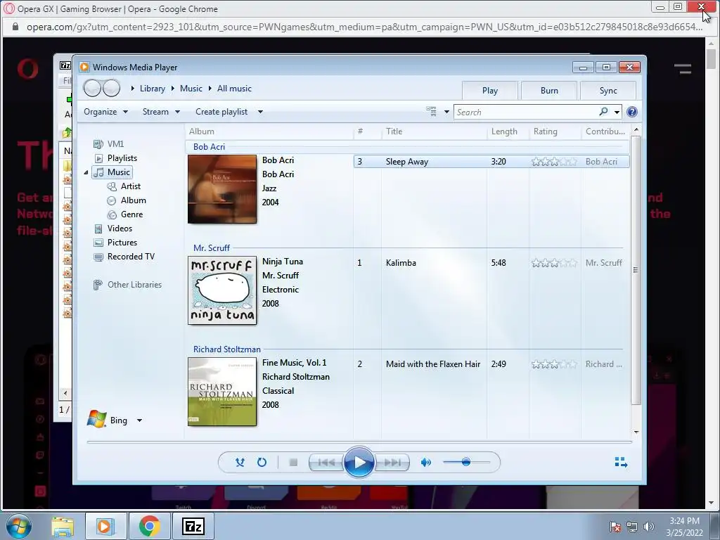Click the Stop playback button
This screenshot has width=720, height=540.
(x=293, y=463)
